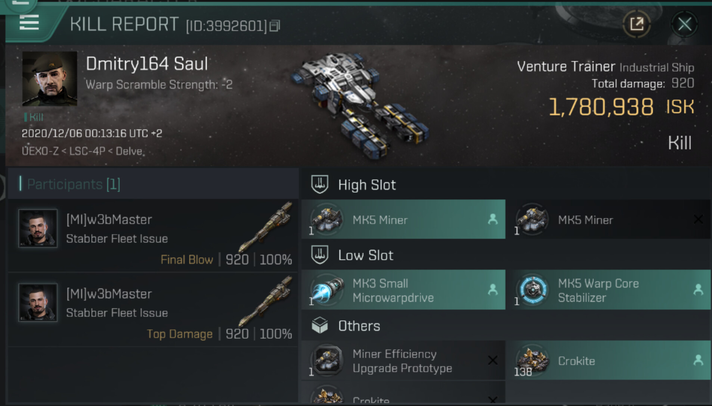Image resolution: width=712 pixels, height=406 pixels.
Task: Open w3bMaster's Top Damage participant entry
Action: (x=153, y=310)
